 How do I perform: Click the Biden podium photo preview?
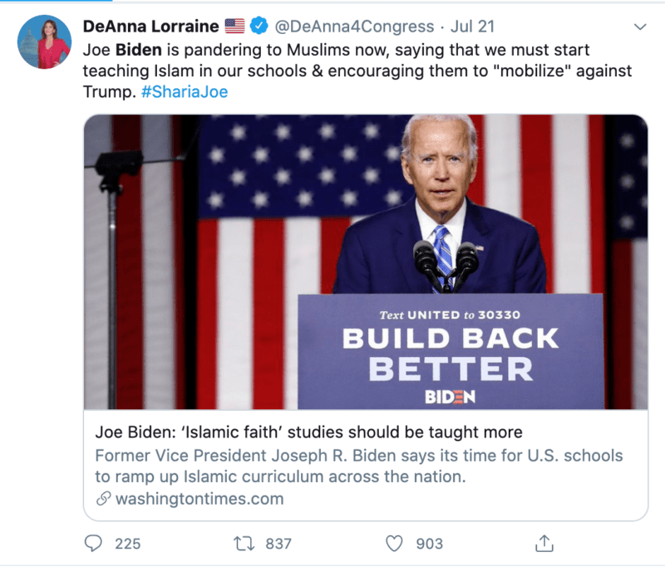365,261
